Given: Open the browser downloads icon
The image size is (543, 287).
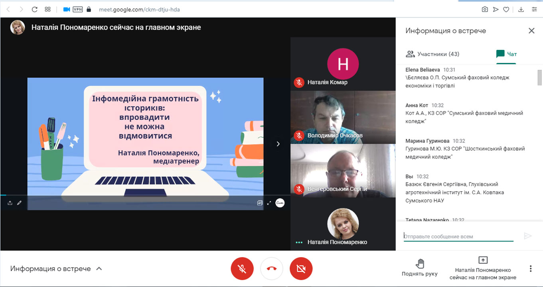Looking at the screenshot, I should pyautogui.click(x=521, y=10).
